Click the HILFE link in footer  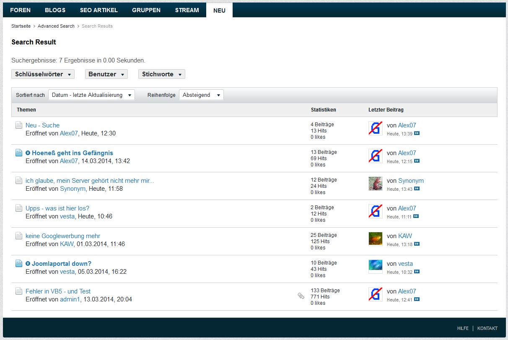(463, 328)
